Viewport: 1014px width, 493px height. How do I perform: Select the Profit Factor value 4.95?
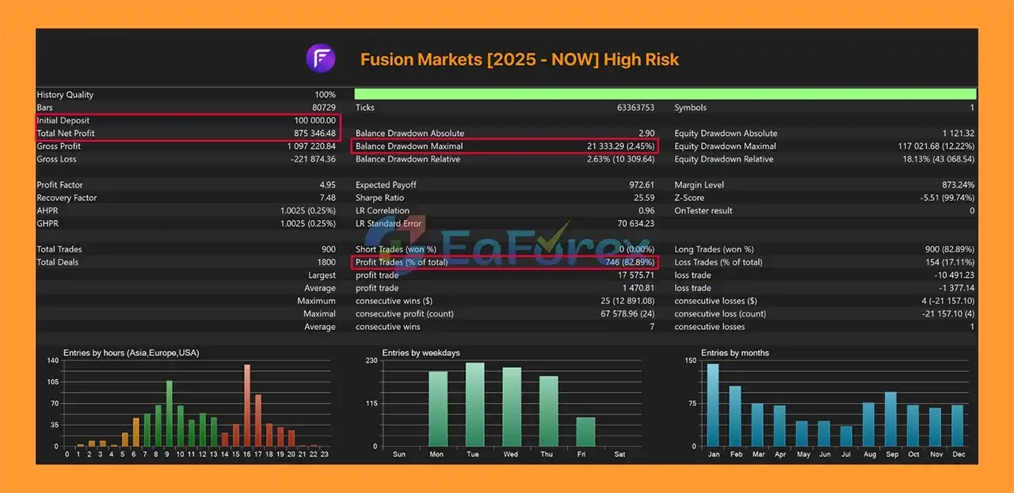click(326, 185)
